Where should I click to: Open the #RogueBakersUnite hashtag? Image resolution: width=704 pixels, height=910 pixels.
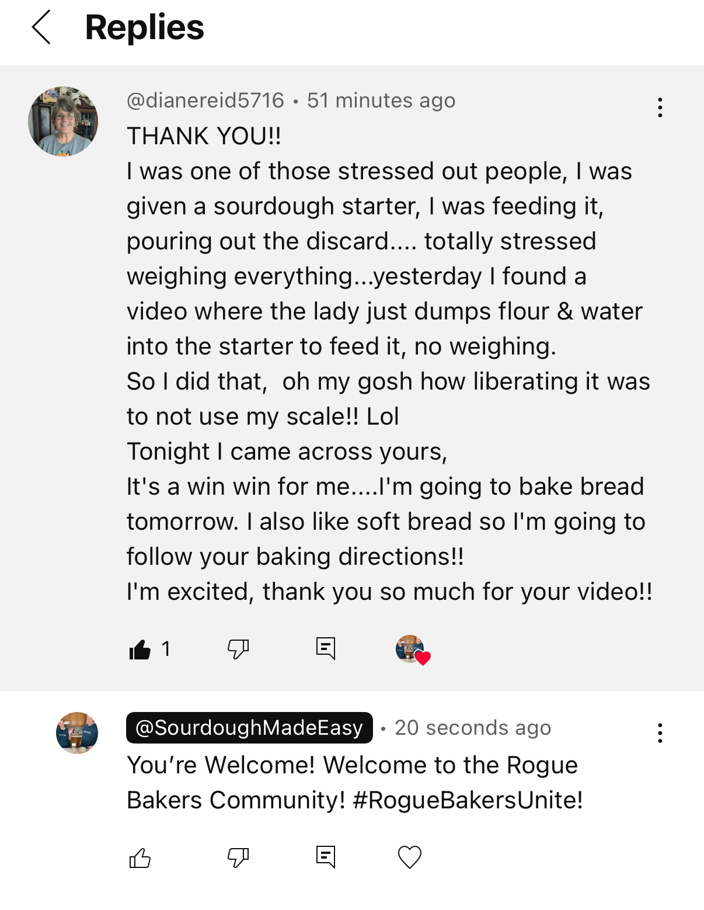468,800
